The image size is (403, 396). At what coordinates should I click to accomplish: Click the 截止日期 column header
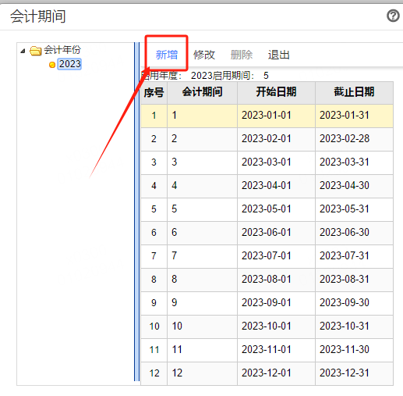[x=354, y=92]
